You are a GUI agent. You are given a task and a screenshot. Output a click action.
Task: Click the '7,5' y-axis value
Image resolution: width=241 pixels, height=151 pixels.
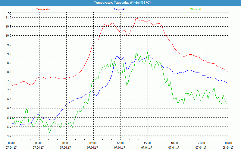9,81
